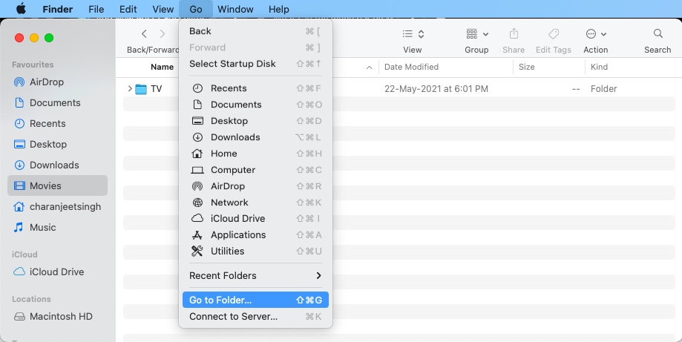This screenshot has width=682, height=342.
Task: Go forward with the toolbar Forward arrow
Action: tap(163, 34)
